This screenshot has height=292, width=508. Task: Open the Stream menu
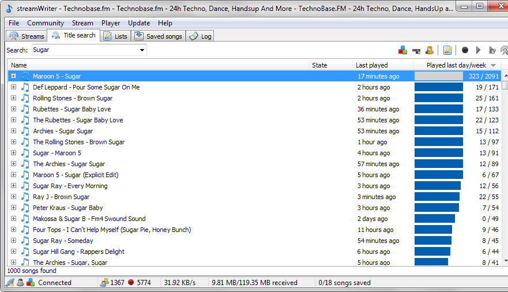click(82, 23)
